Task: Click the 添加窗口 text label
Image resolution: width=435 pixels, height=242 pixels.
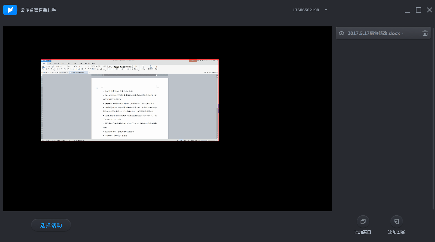Action: (363, 232)
